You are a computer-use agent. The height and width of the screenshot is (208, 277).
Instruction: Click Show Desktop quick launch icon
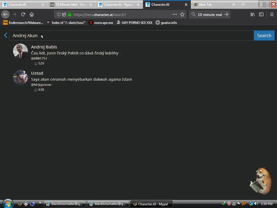[x=32, y=204]
